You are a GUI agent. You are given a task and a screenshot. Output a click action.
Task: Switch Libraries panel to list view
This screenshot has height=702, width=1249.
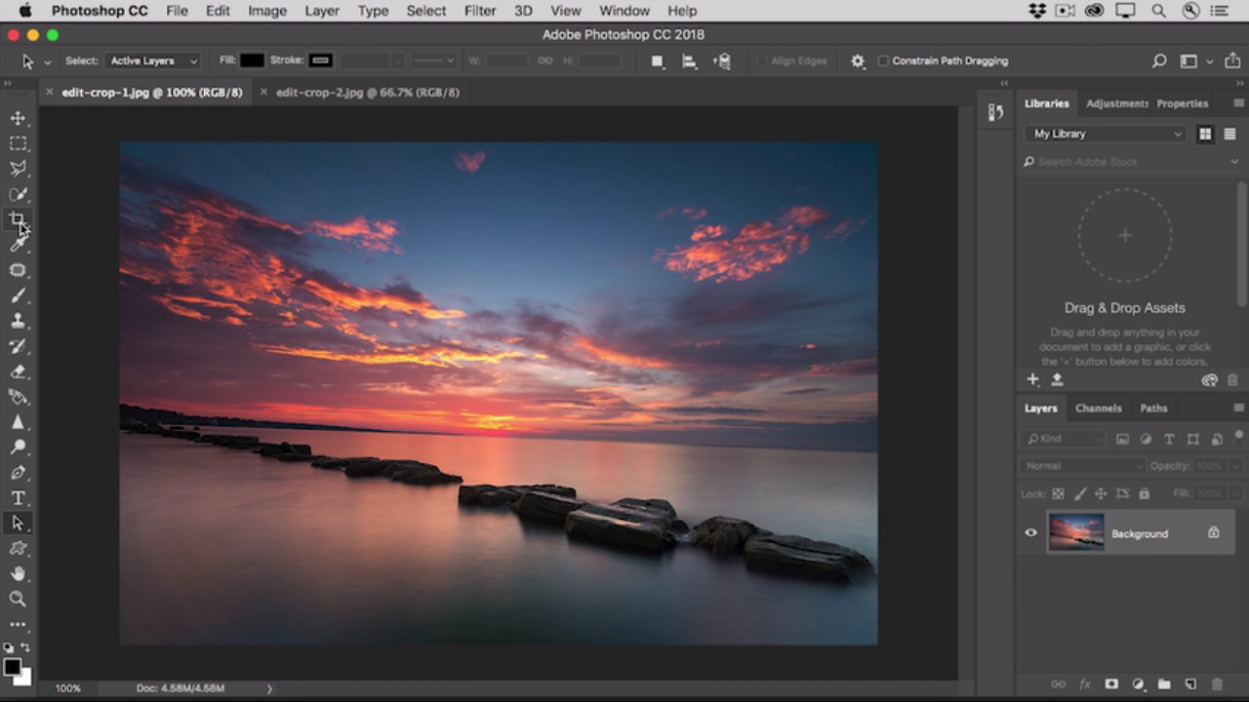tap(1229, 134)
